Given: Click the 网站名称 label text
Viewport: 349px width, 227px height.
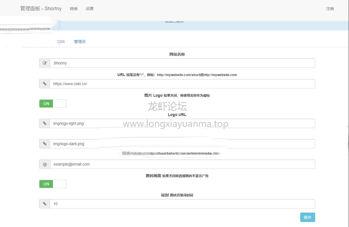Looking at the screenshot, I should 177,54.
